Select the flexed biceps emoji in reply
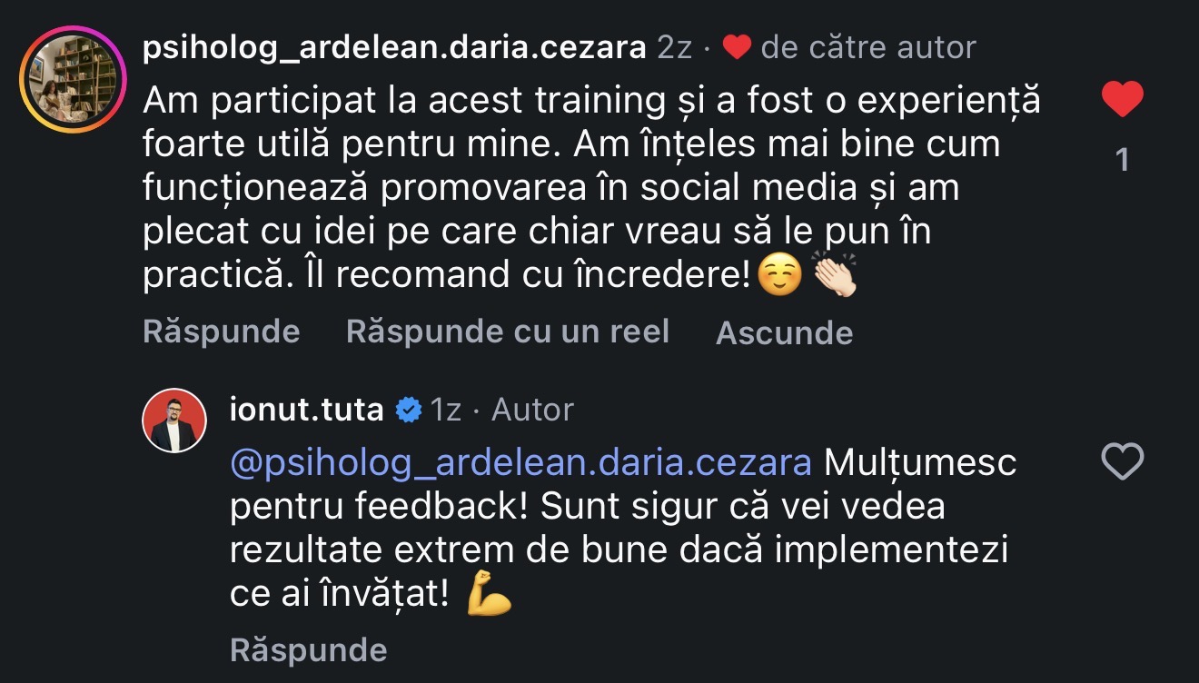Screen dimensions: 1199x683 (490, 596)
